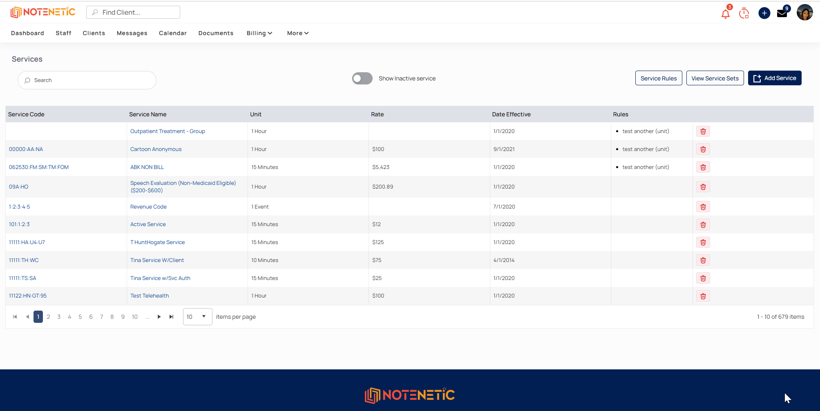This screenshot has width=820, height=411.
Task: Open the notifications bell icon
Action: click(x=726, y=13)
